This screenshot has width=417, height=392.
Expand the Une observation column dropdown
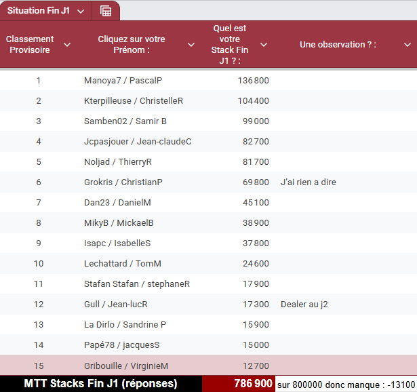[407, 45]
